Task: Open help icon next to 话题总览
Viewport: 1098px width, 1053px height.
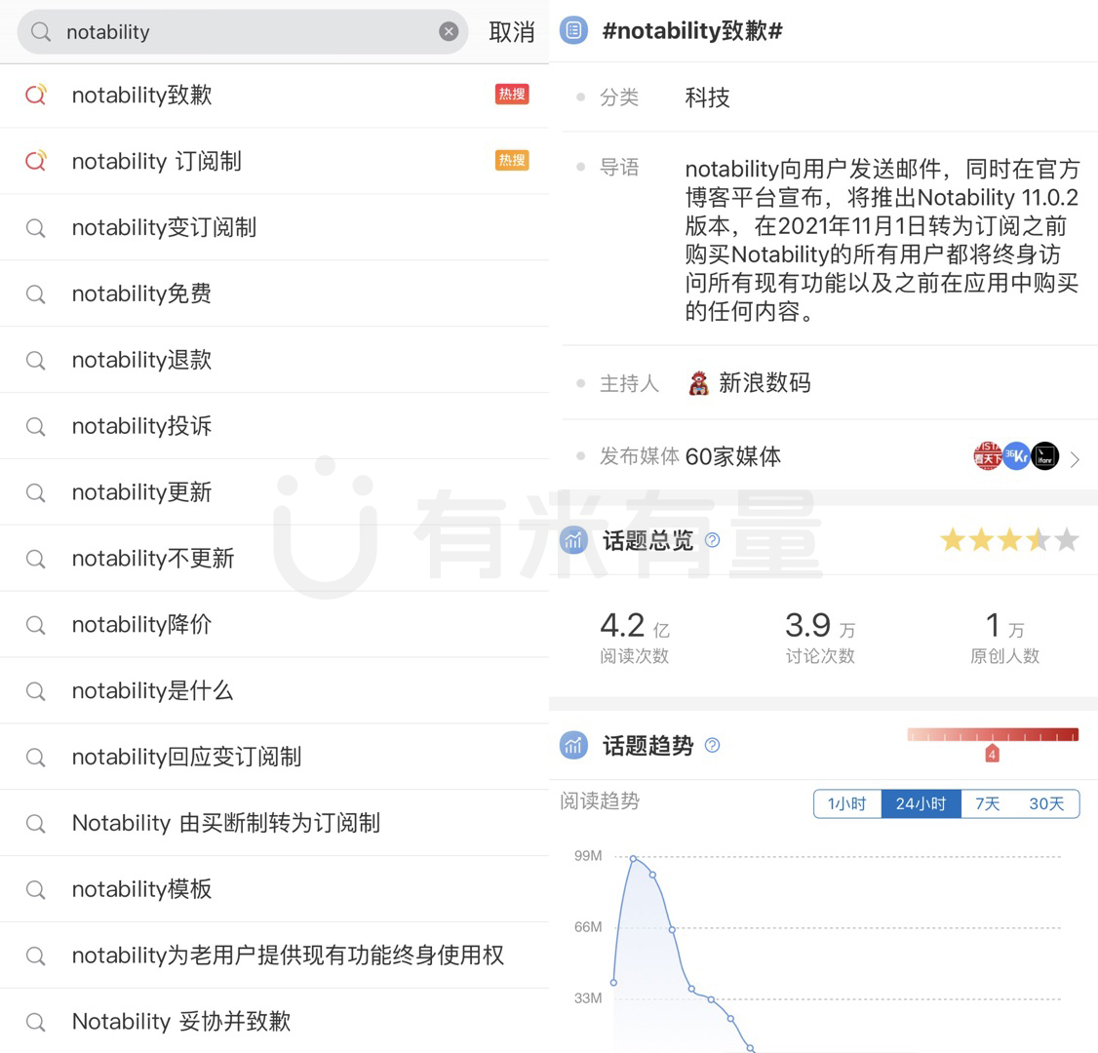Action: point(712,540)
